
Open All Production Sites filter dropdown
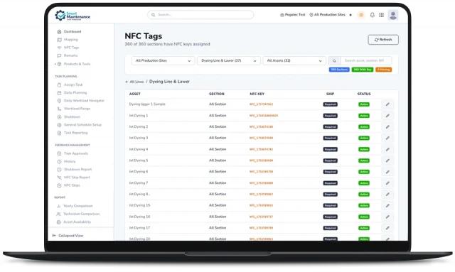(163, 61)
